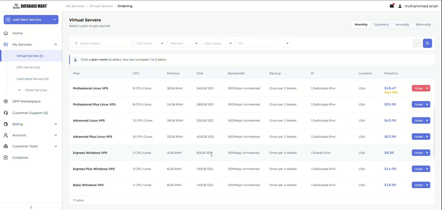Order the Advanced Linux VPS plan
Viewport: 442px width, 210px height.
click(x=421, y=121)
